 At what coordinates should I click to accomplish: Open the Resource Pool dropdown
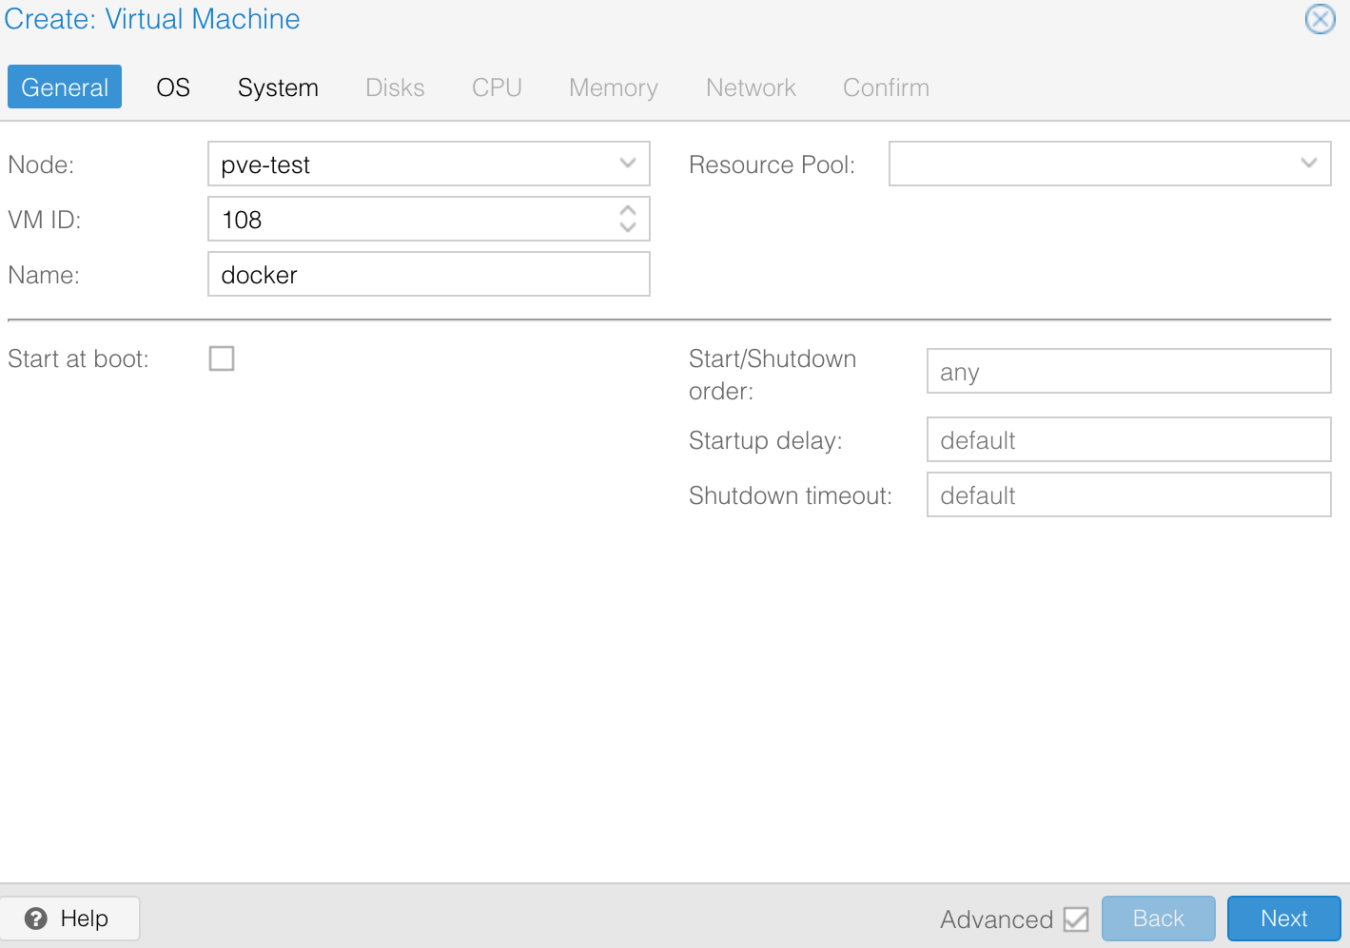click(x=1310, y=164)
